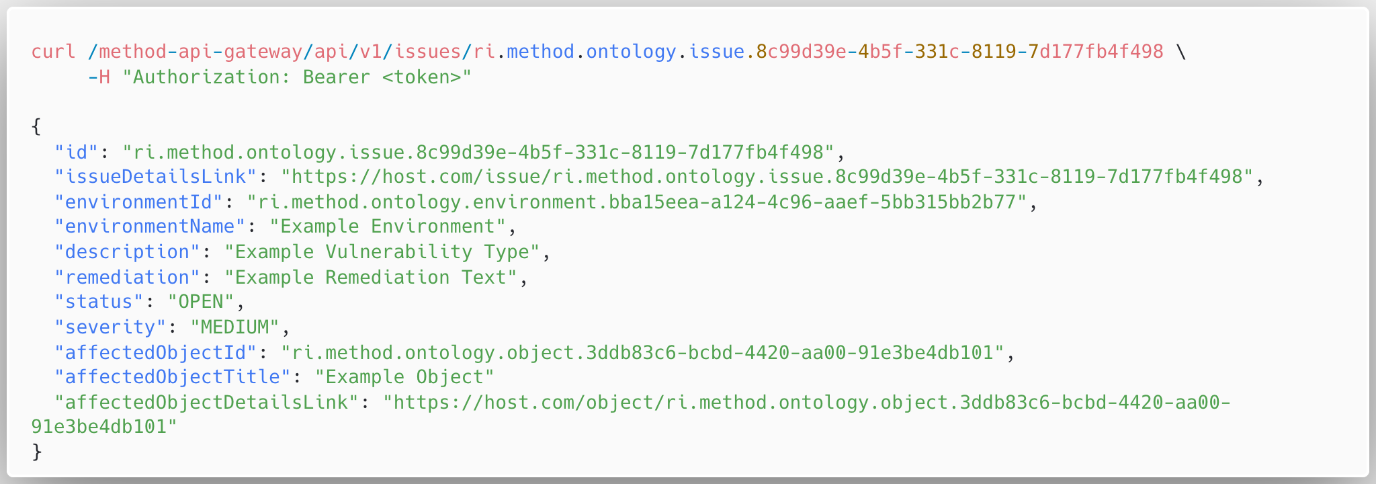Click the closing curly brace of the JSON
Image resolution: width=1376 pixels, height=484 pixels.
(36, 452)
